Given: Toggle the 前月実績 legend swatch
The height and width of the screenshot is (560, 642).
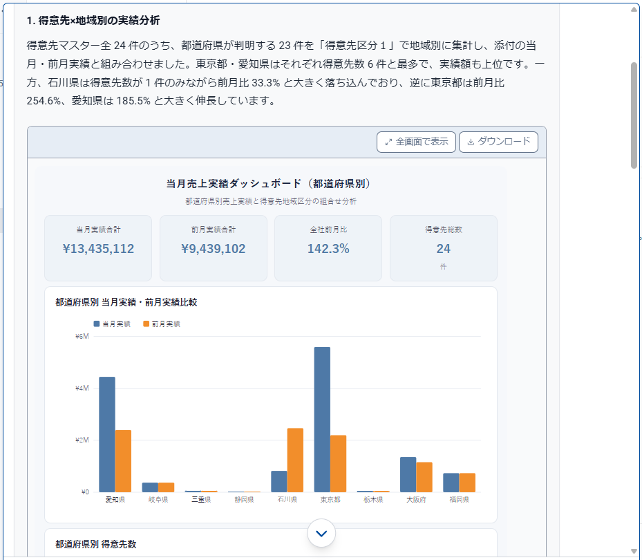Looking at the screenshot, I should (147, 324).
